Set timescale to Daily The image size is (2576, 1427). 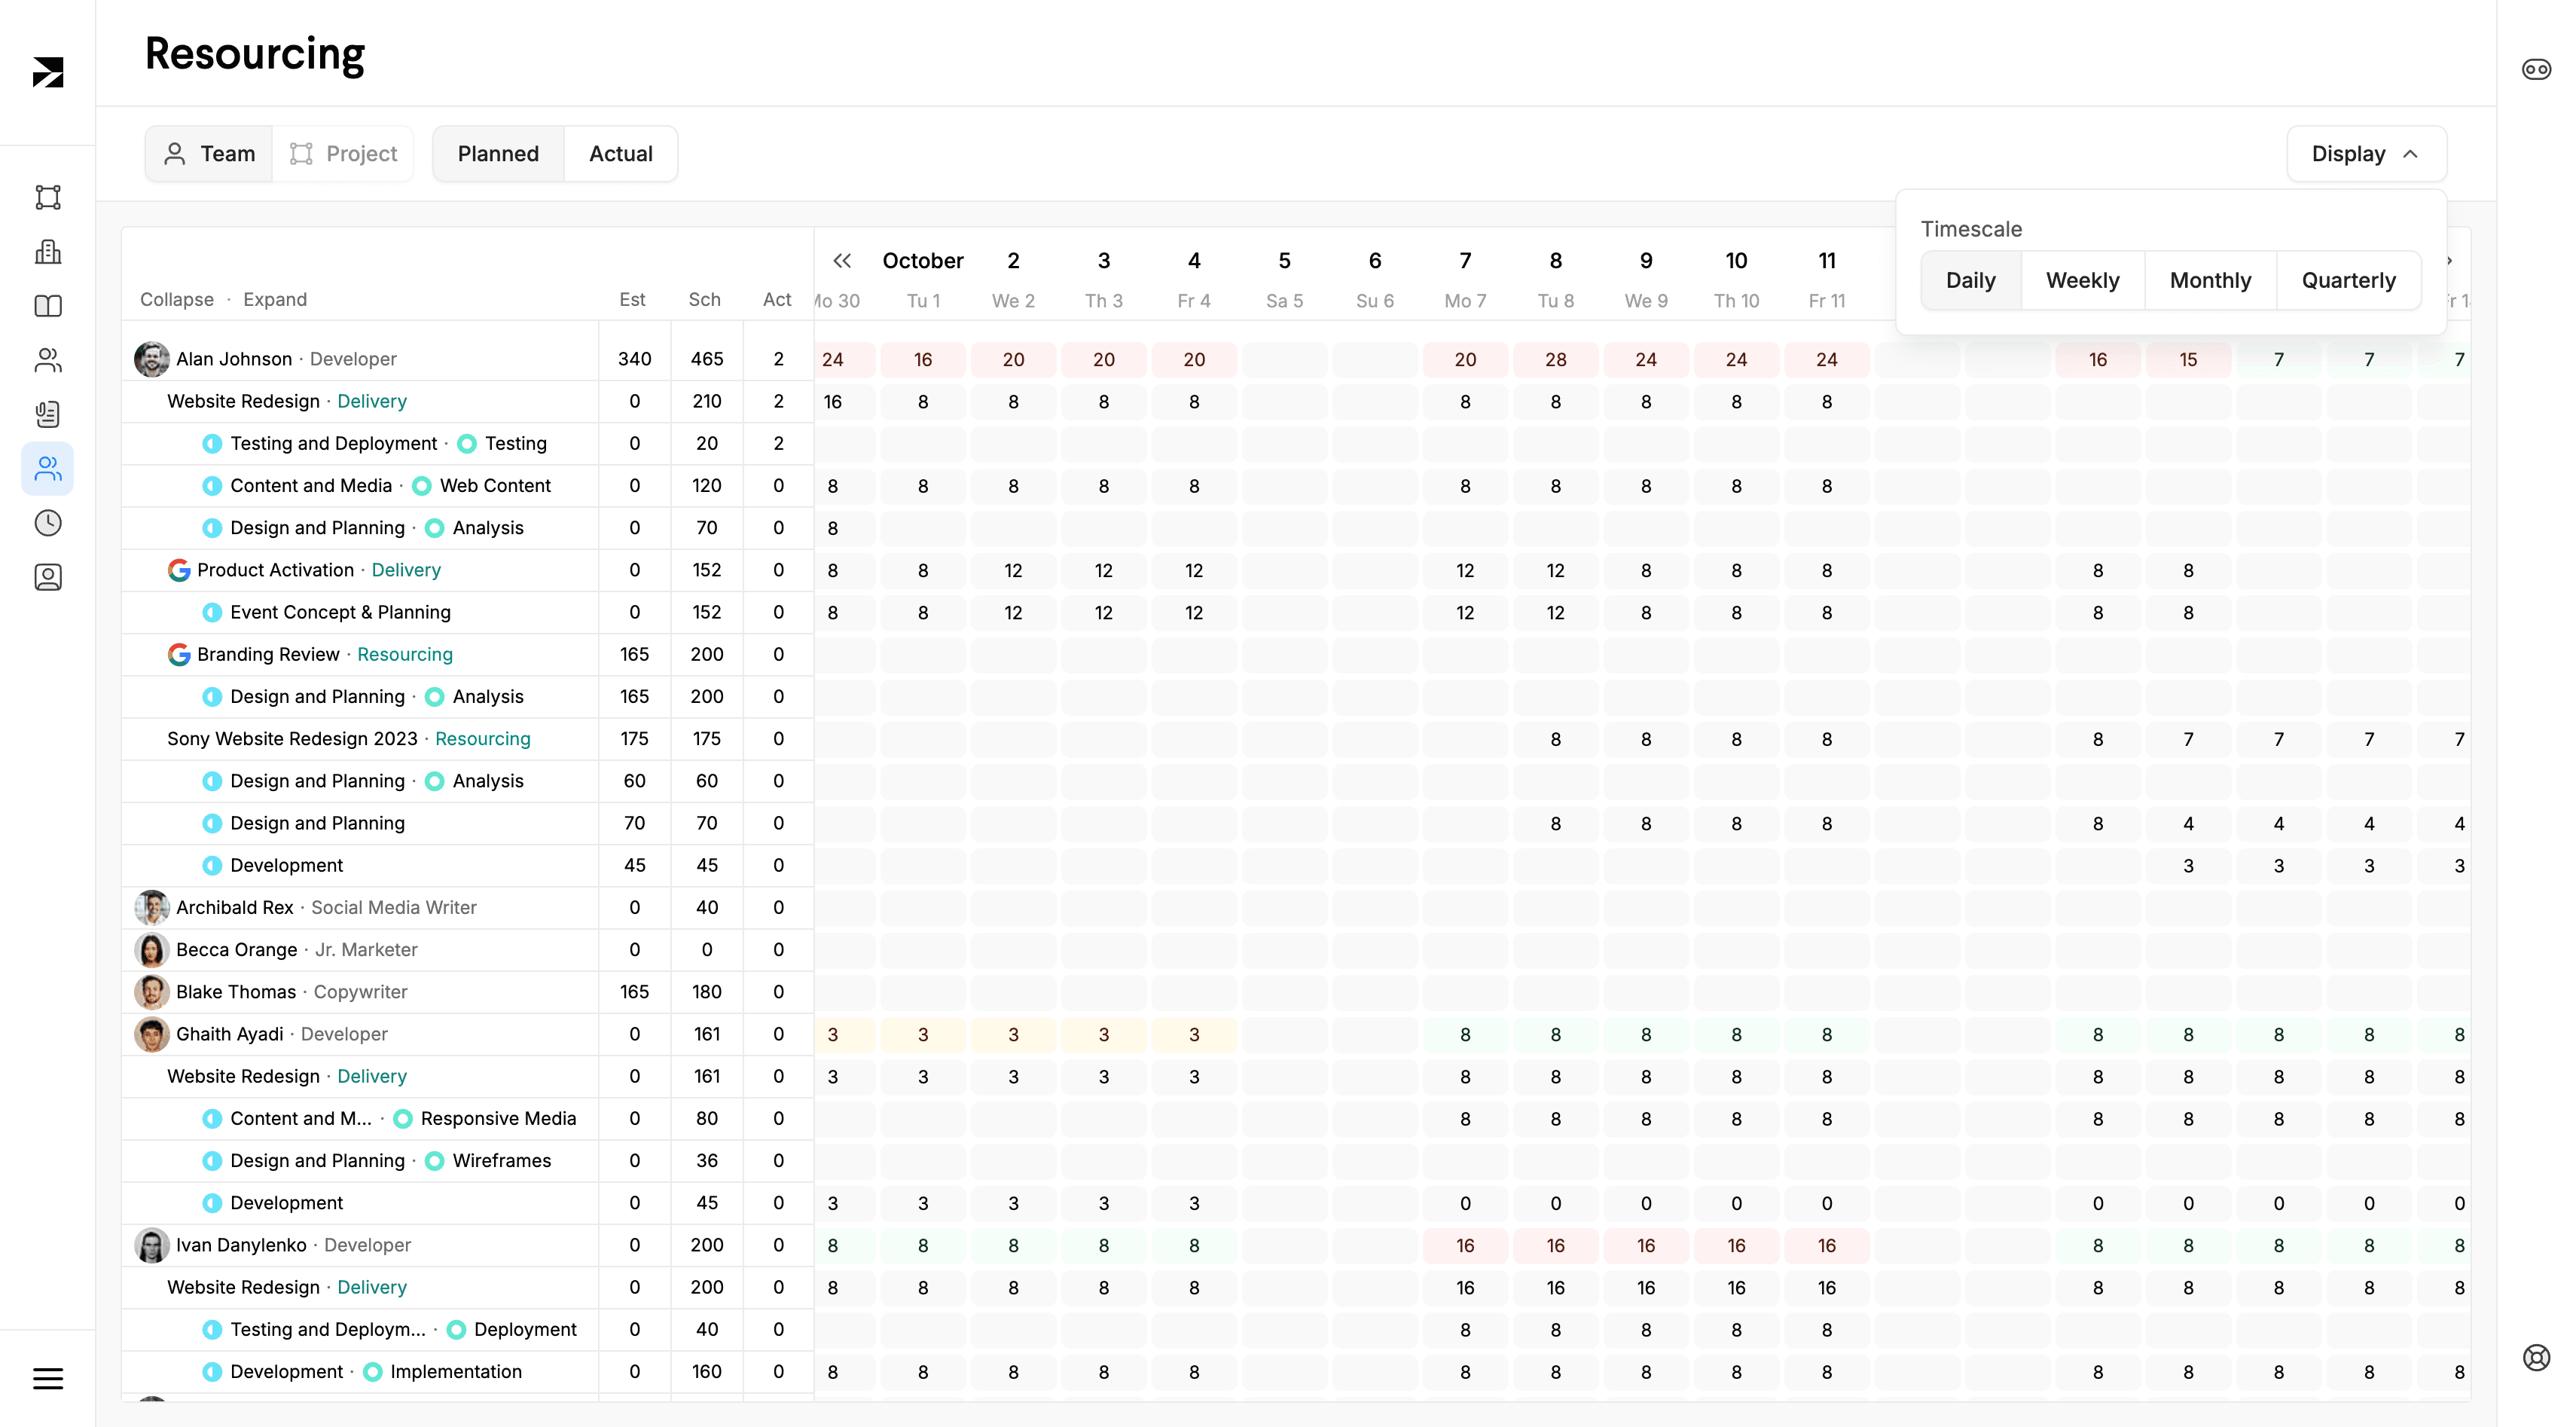point(1970,281)
